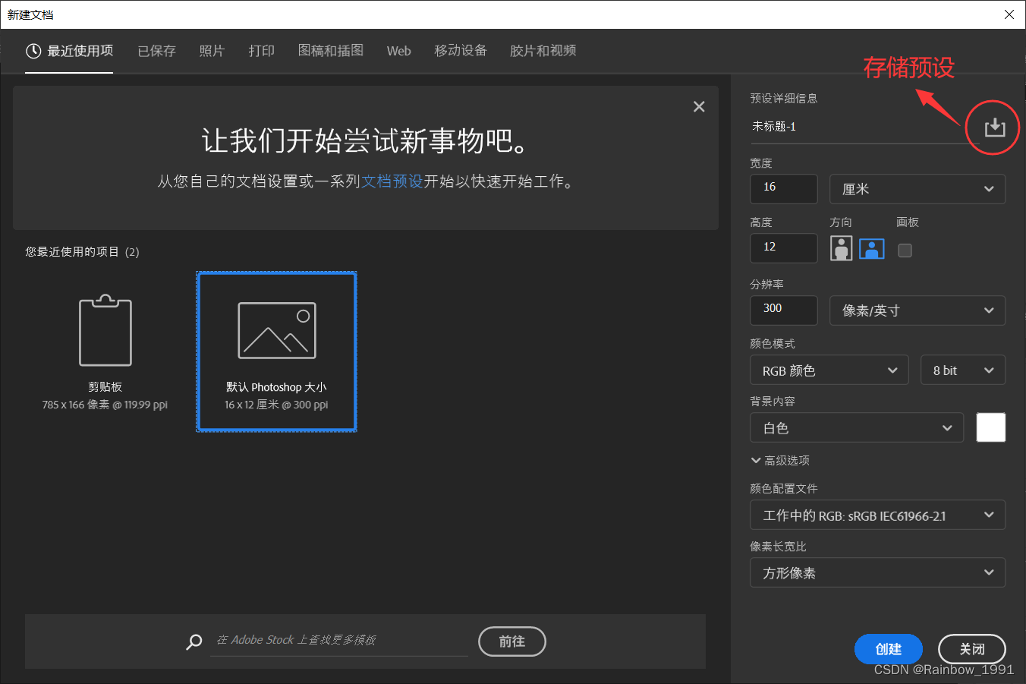Switch to the 打印 tab

(262, 51)
